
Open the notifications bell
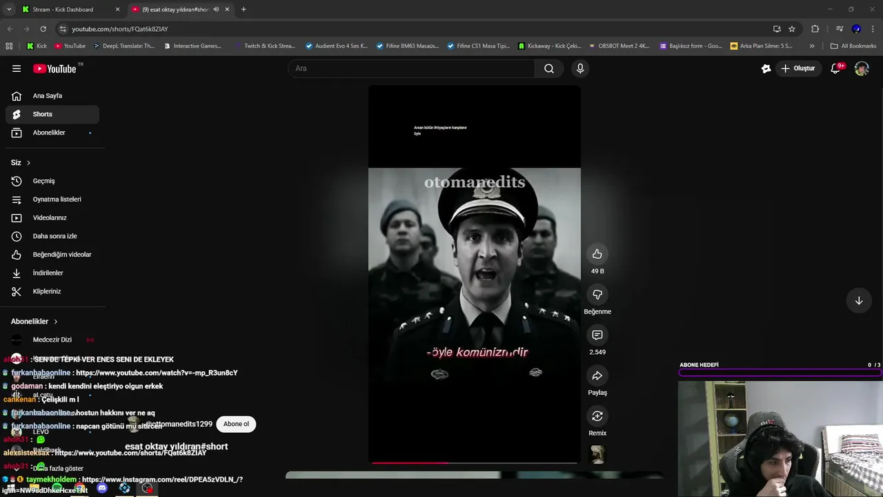coord(836,68)
